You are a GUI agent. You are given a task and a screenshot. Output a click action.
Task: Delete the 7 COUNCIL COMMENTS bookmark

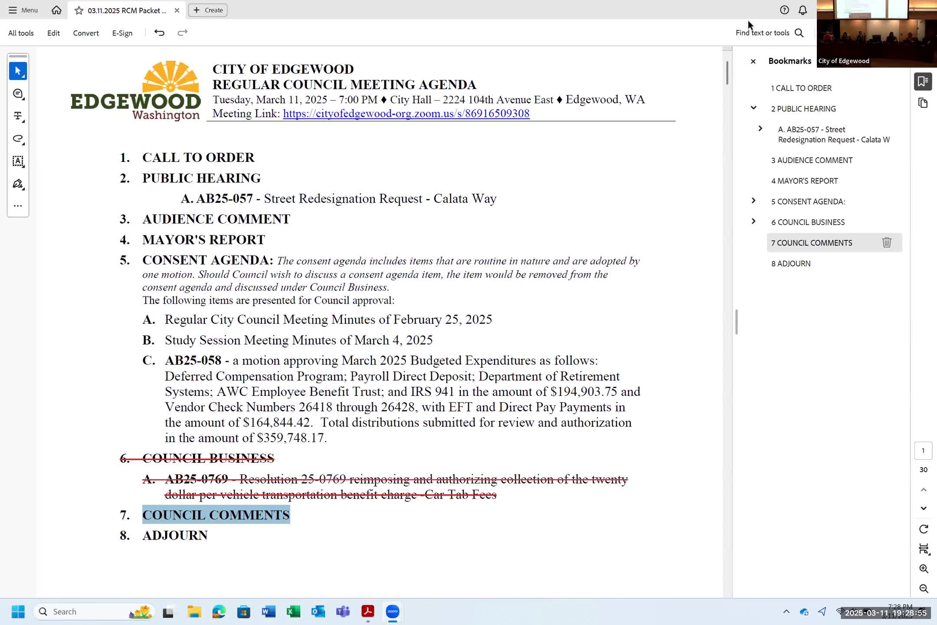(x=887, y=243)
